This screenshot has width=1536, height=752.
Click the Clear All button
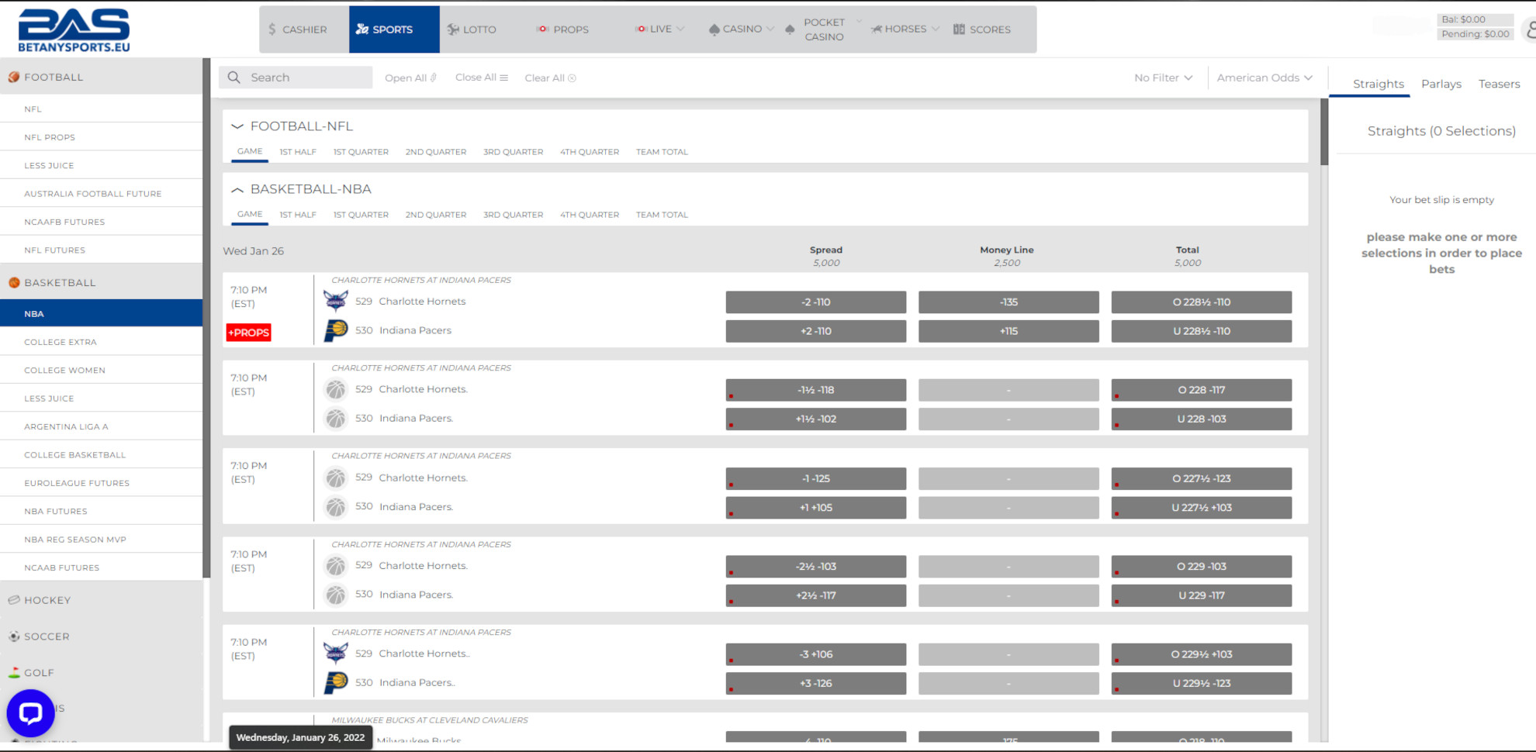(x=550, y=78)
